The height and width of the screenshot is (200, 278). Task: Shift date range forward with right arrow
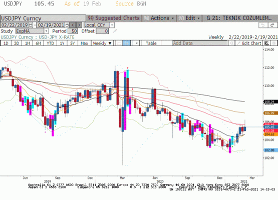pyautogui.click(x=79, y=25)
